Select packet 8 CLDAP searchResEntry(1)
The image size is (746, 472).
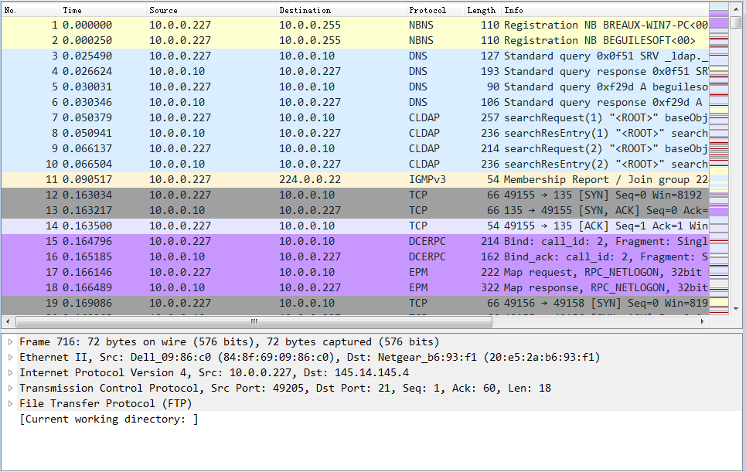pos(355,133)
